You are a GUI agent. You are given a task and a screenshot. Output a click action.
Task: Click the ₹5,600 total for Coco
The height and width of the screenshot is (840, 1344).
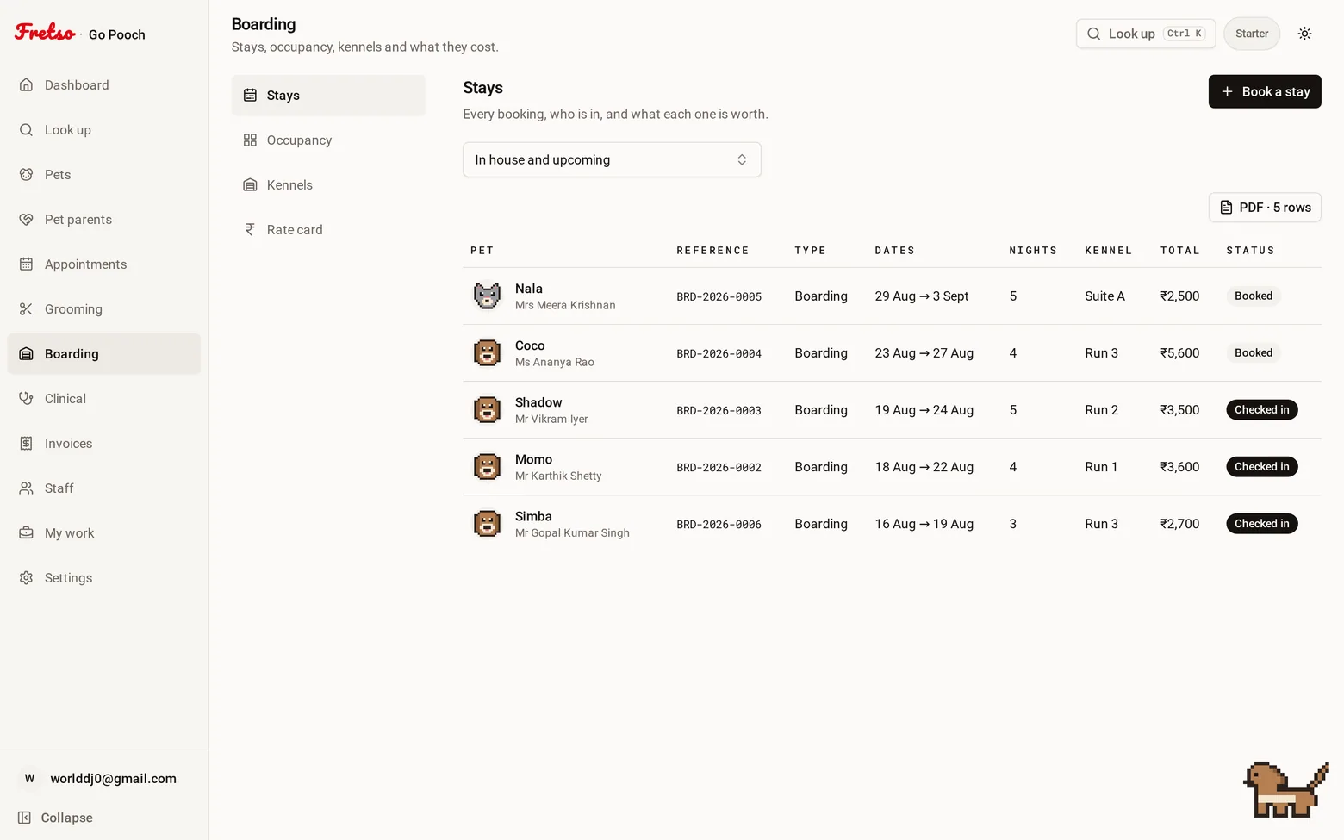(1179, 352)
